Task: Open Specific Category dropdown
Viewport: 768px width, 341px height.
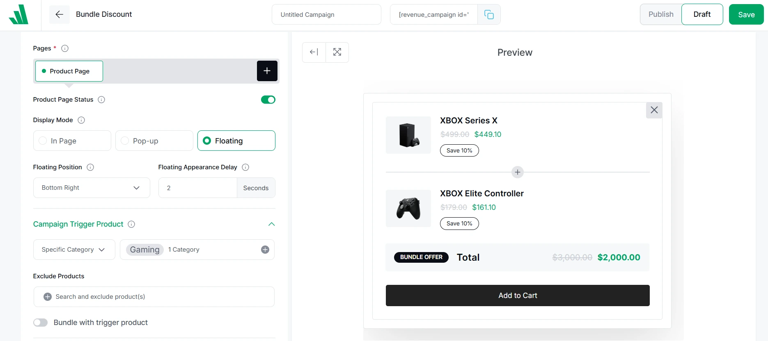Action: tap(74, 250)
